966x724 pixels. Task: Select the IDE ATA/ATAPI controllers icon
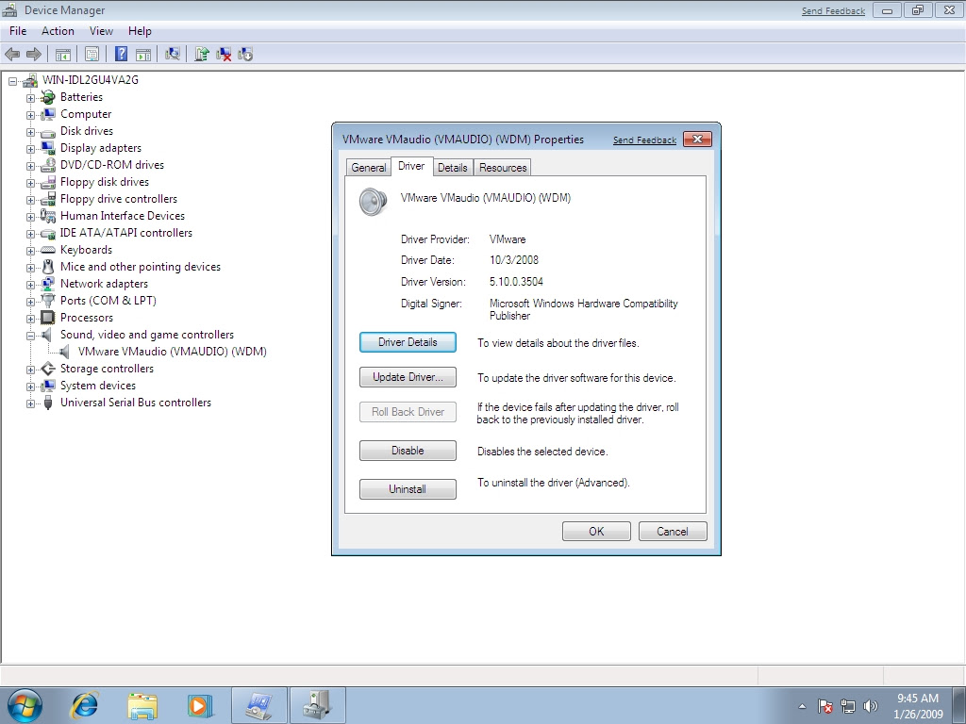(47, 234)
